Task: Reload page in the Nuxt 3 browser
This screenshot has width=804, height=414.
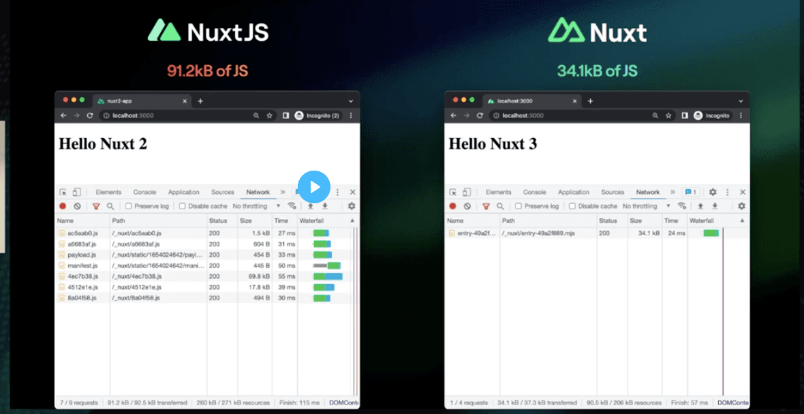Action: (x=480, y=116)
